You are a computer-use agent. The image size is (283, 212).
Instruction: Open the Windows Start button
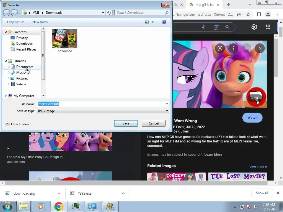7,206
